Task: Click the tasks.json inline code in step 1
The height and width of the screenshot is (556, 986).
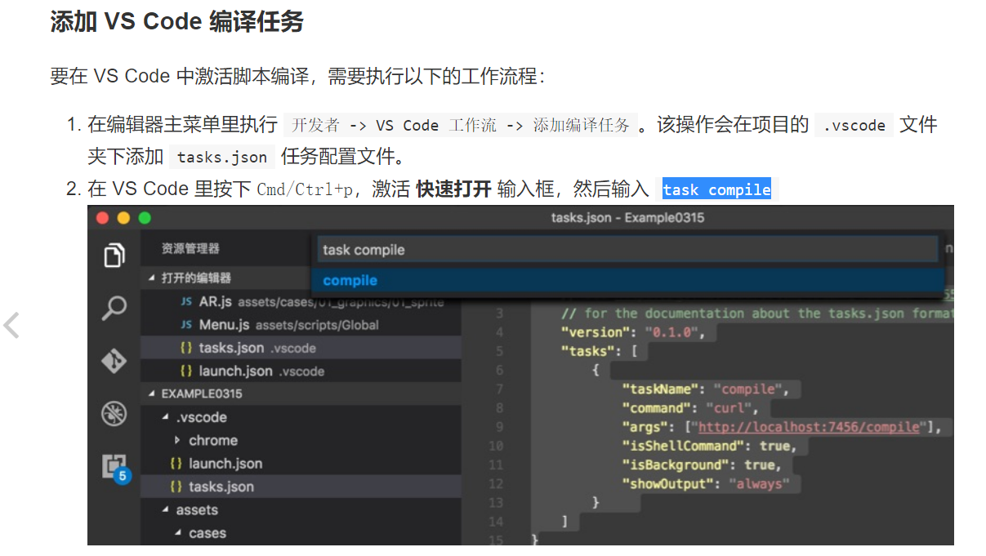Action: click(222, 158)
